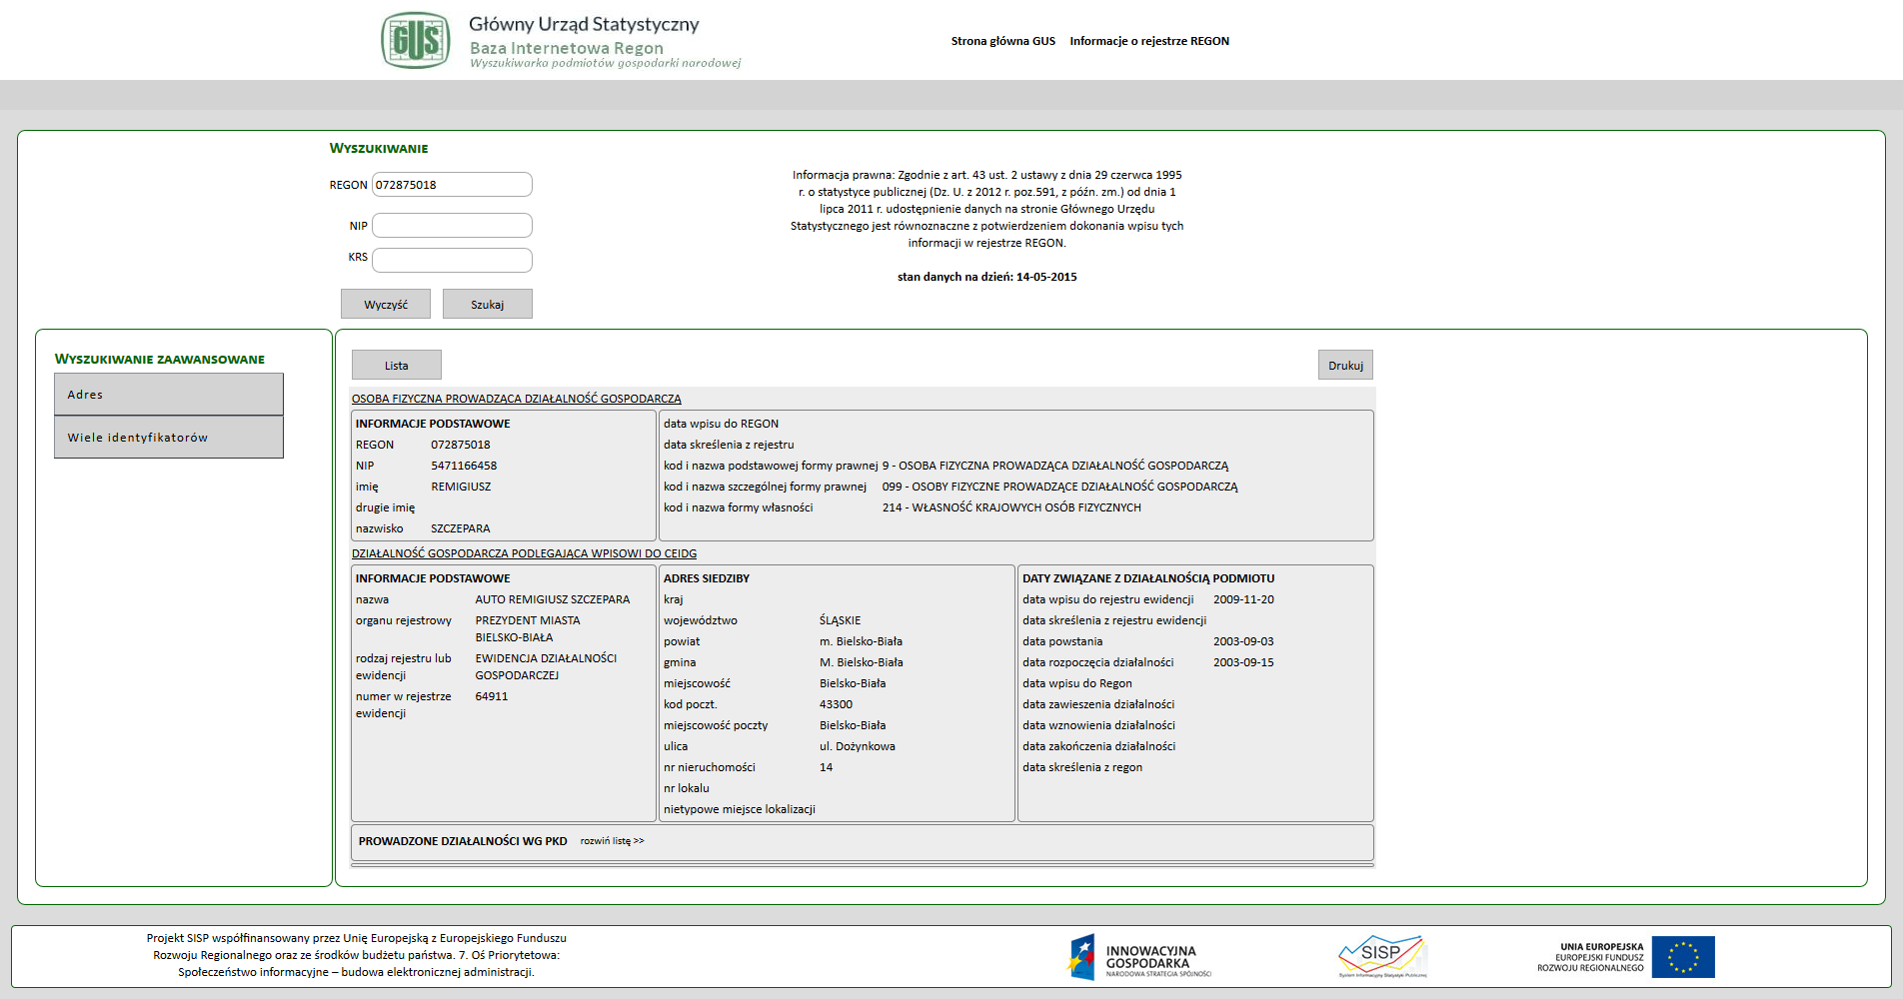Click the SISP logo in footer
Viewport: 1903px width, 999px height.
(x=1383, y=956)
